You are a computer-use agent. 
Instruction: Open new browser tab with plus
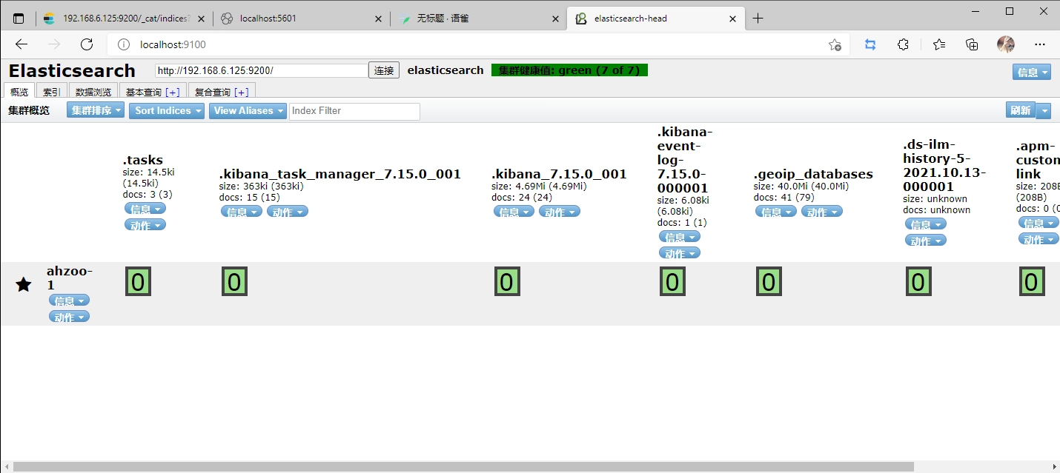[x=758, y=19]
